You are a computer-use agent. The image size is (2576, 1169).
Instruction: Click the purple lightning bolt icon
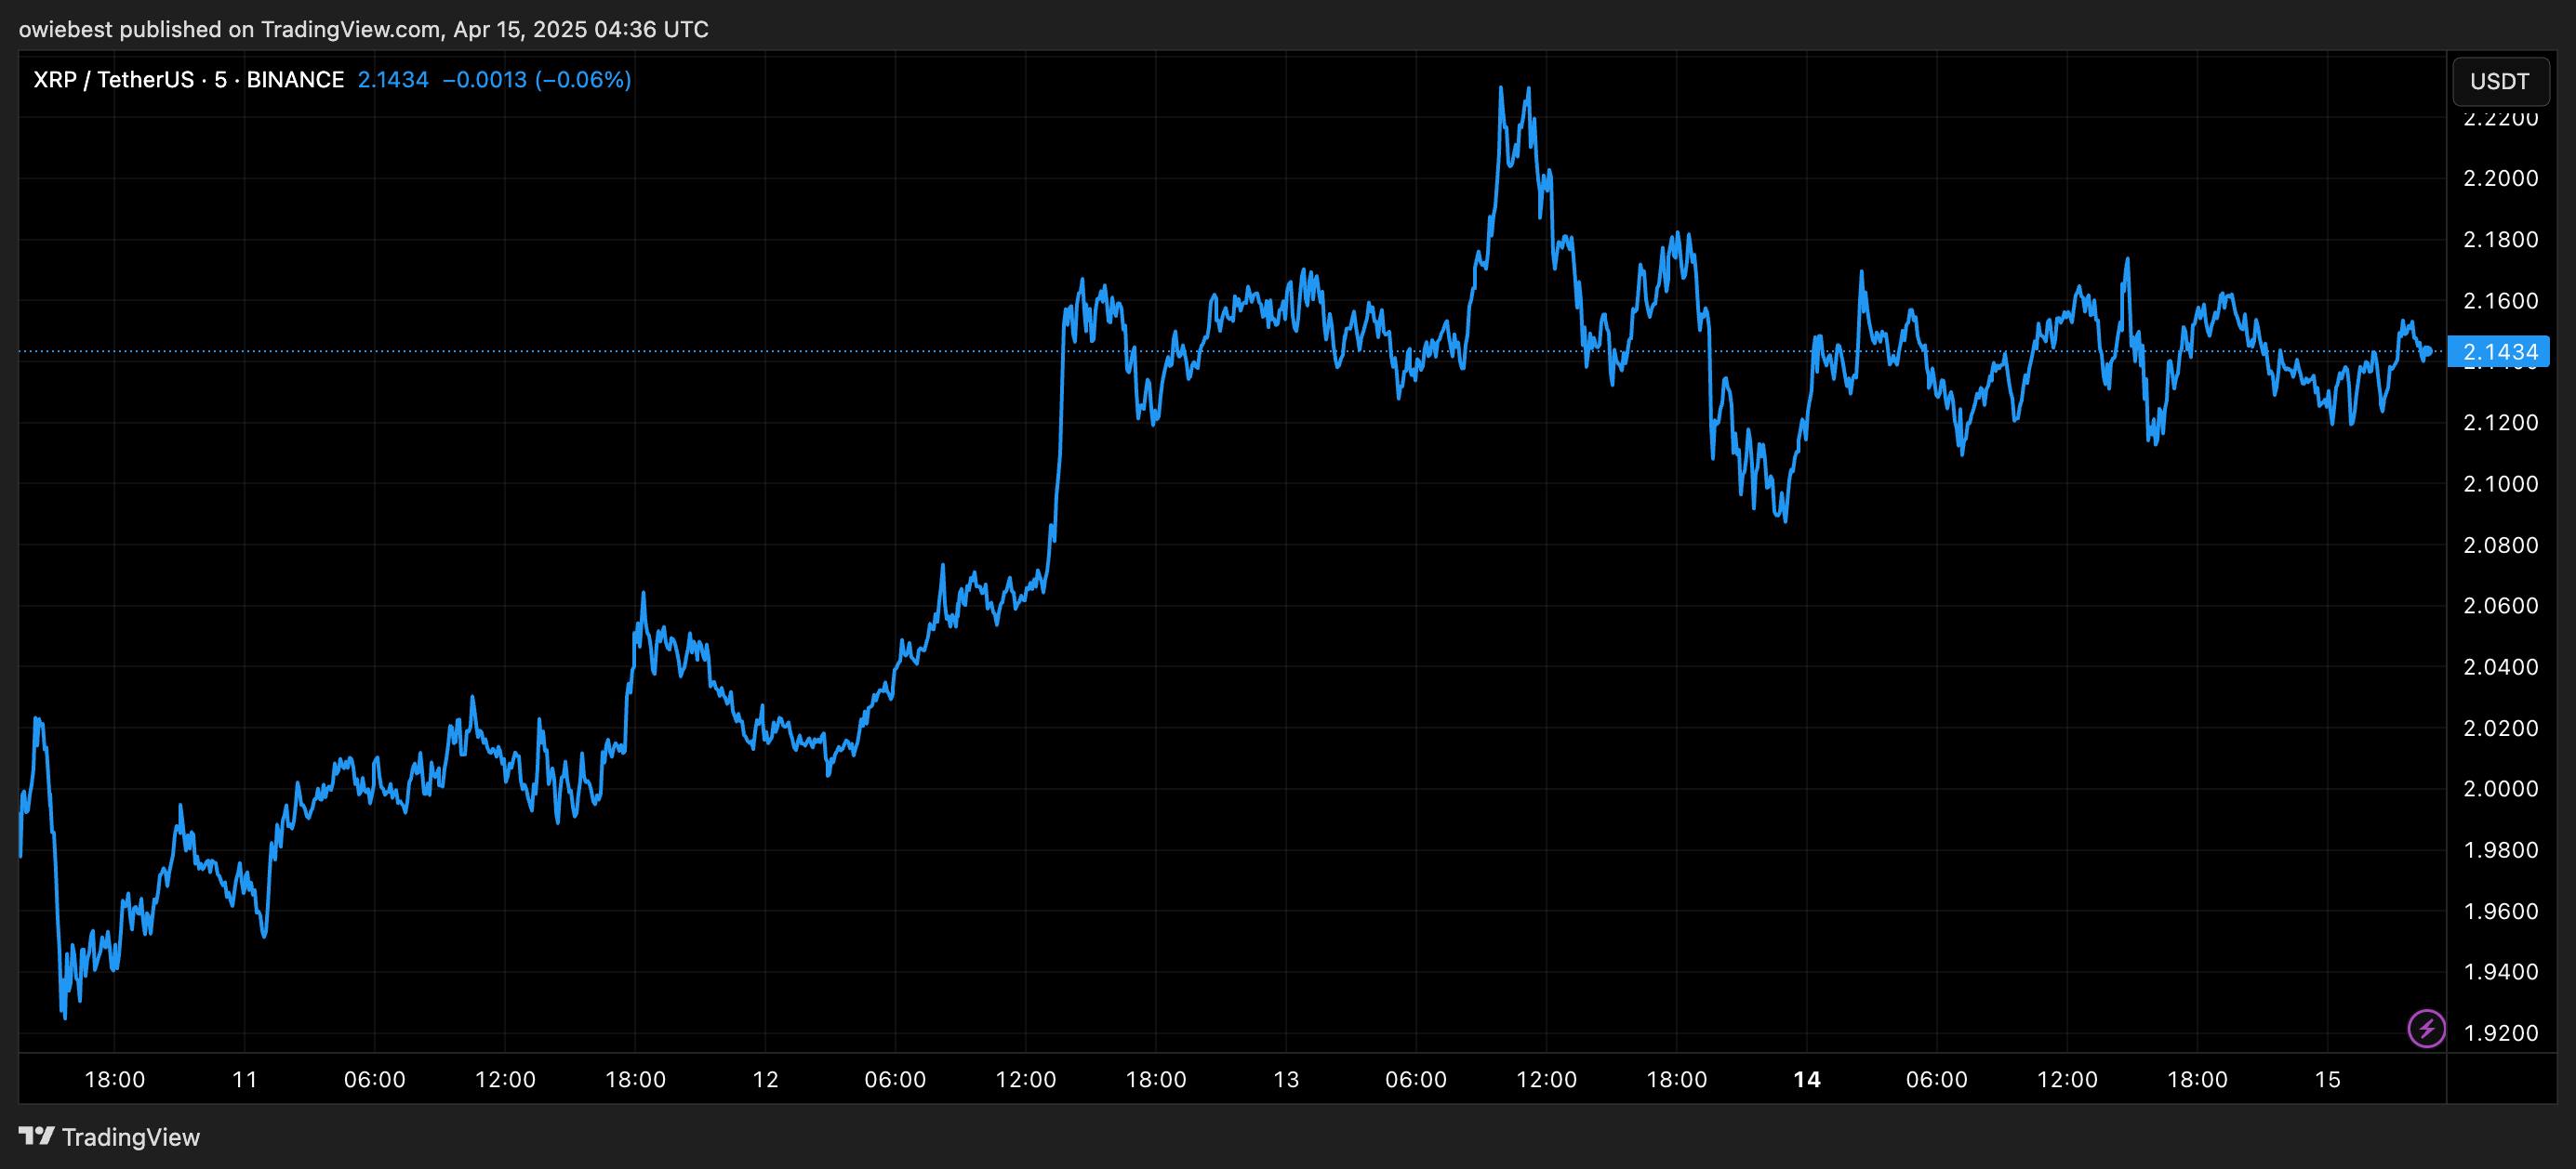tap(2426, 1028)
